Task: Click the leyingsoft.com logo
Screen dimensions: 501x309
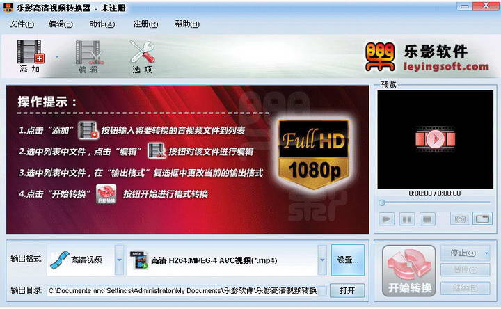Action: [x=427, y=57]
